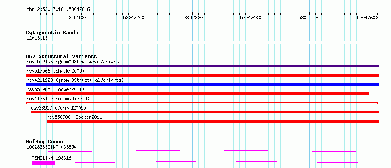Click the red nsv558986 Cooper2011 bar
This screenshot has height=168, width=391.
pyautogui.click(x=213, y=121)
